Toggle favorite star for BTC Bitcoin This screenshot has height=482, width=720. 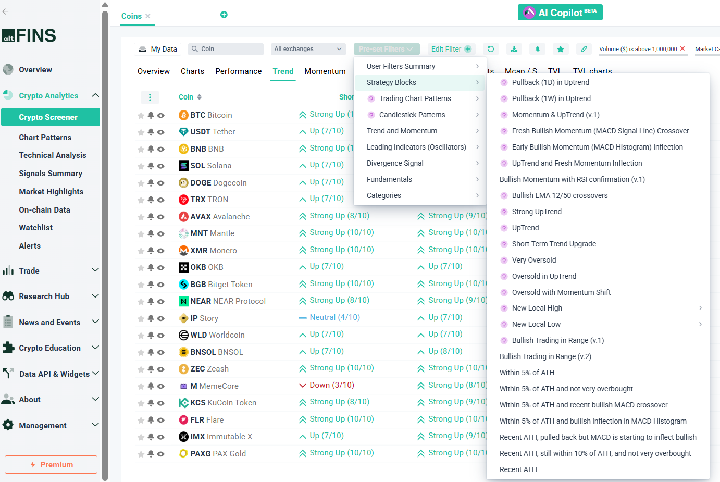point(141,116)
